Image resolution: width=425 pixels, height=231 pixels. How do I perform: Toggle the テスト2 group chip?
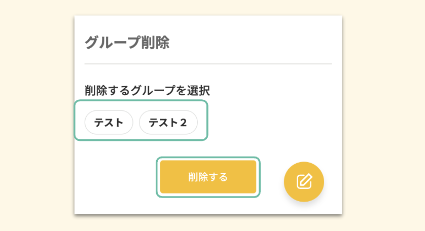(168, 123)
